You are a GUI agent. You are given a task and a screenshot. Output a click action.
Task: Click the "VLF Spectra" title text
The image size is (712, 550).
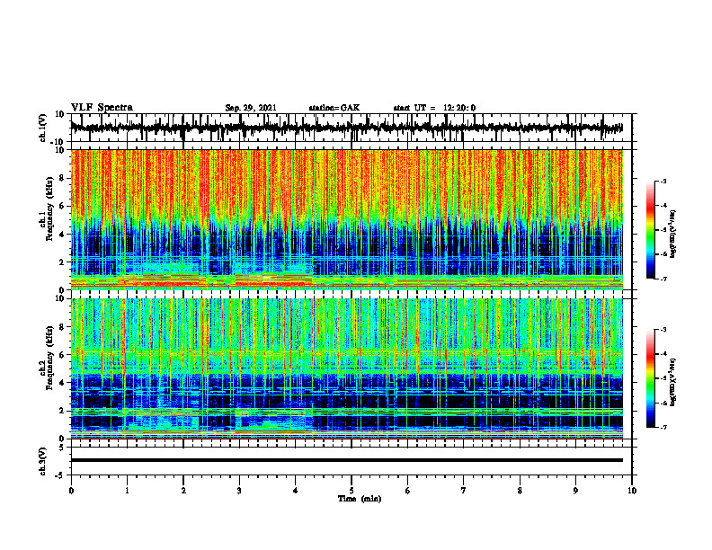[x=102, y=107]
